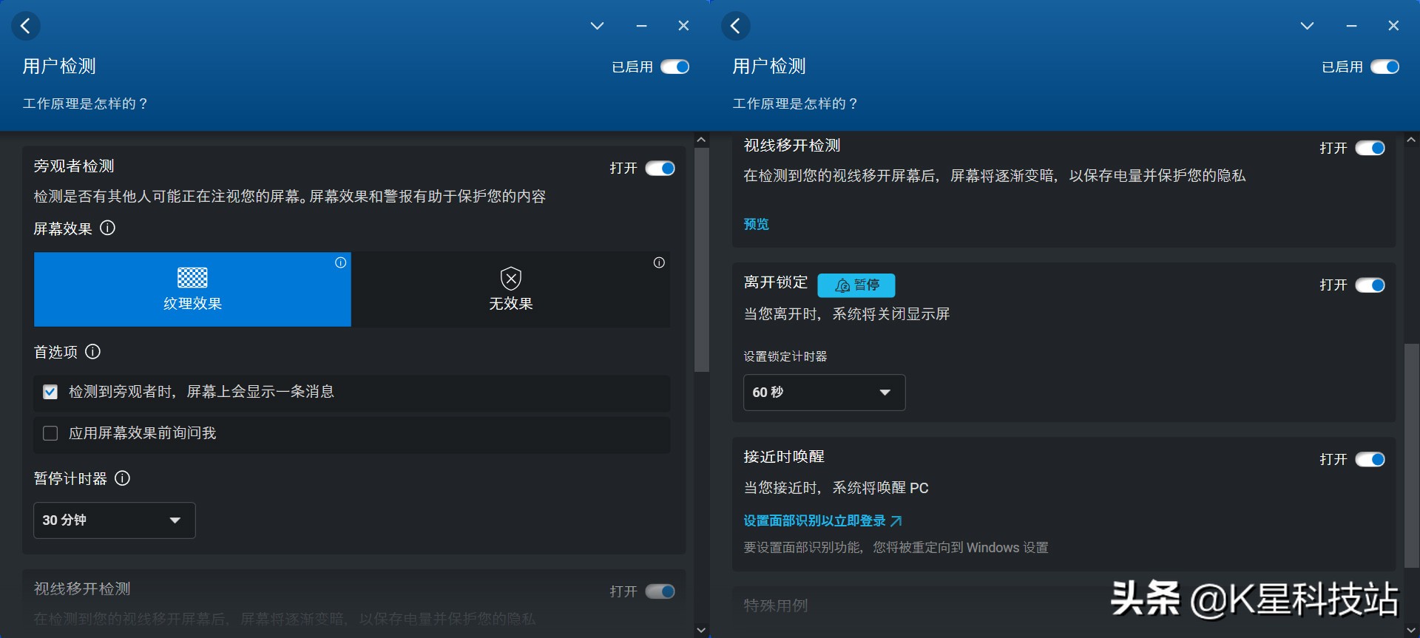The image size is (1420, 638).
Task: Click 旁观者检测 section heading
Action: point(74,166)
